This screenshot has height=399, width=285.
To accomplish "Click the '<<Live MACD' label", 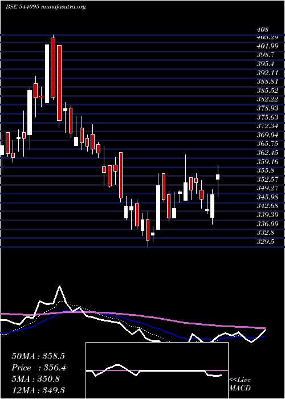I will click(x=240, y=384).
